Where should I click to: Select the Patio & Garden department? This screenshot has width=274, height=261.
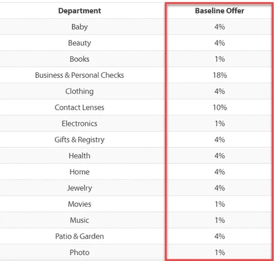click(x=80, y=236)
